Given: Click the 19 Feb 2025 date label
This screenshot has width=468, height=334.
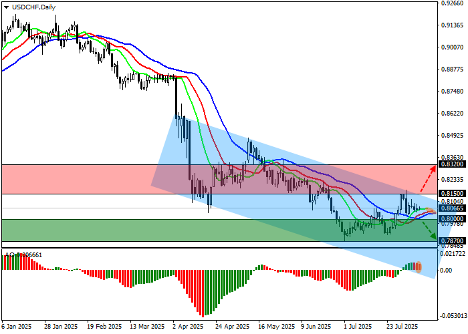Looking at the screenshot, I should point(104,327).
